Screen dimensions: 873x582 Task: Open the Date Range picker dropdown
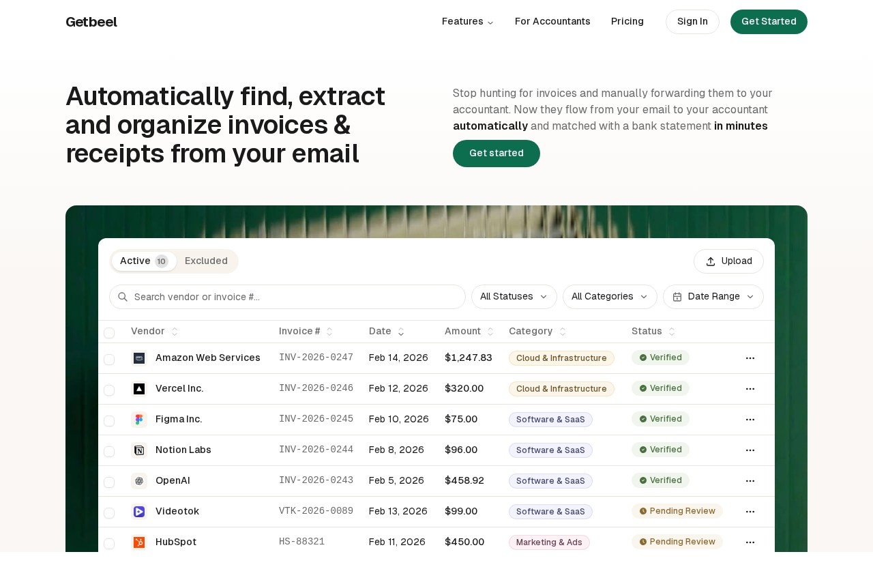tap(713, 297)
